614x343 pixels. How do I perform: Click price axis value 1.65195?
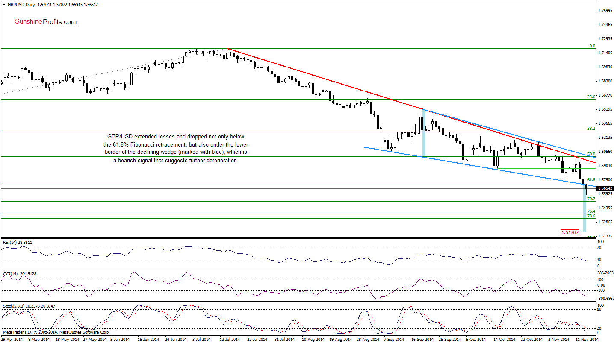pos(605,109)
